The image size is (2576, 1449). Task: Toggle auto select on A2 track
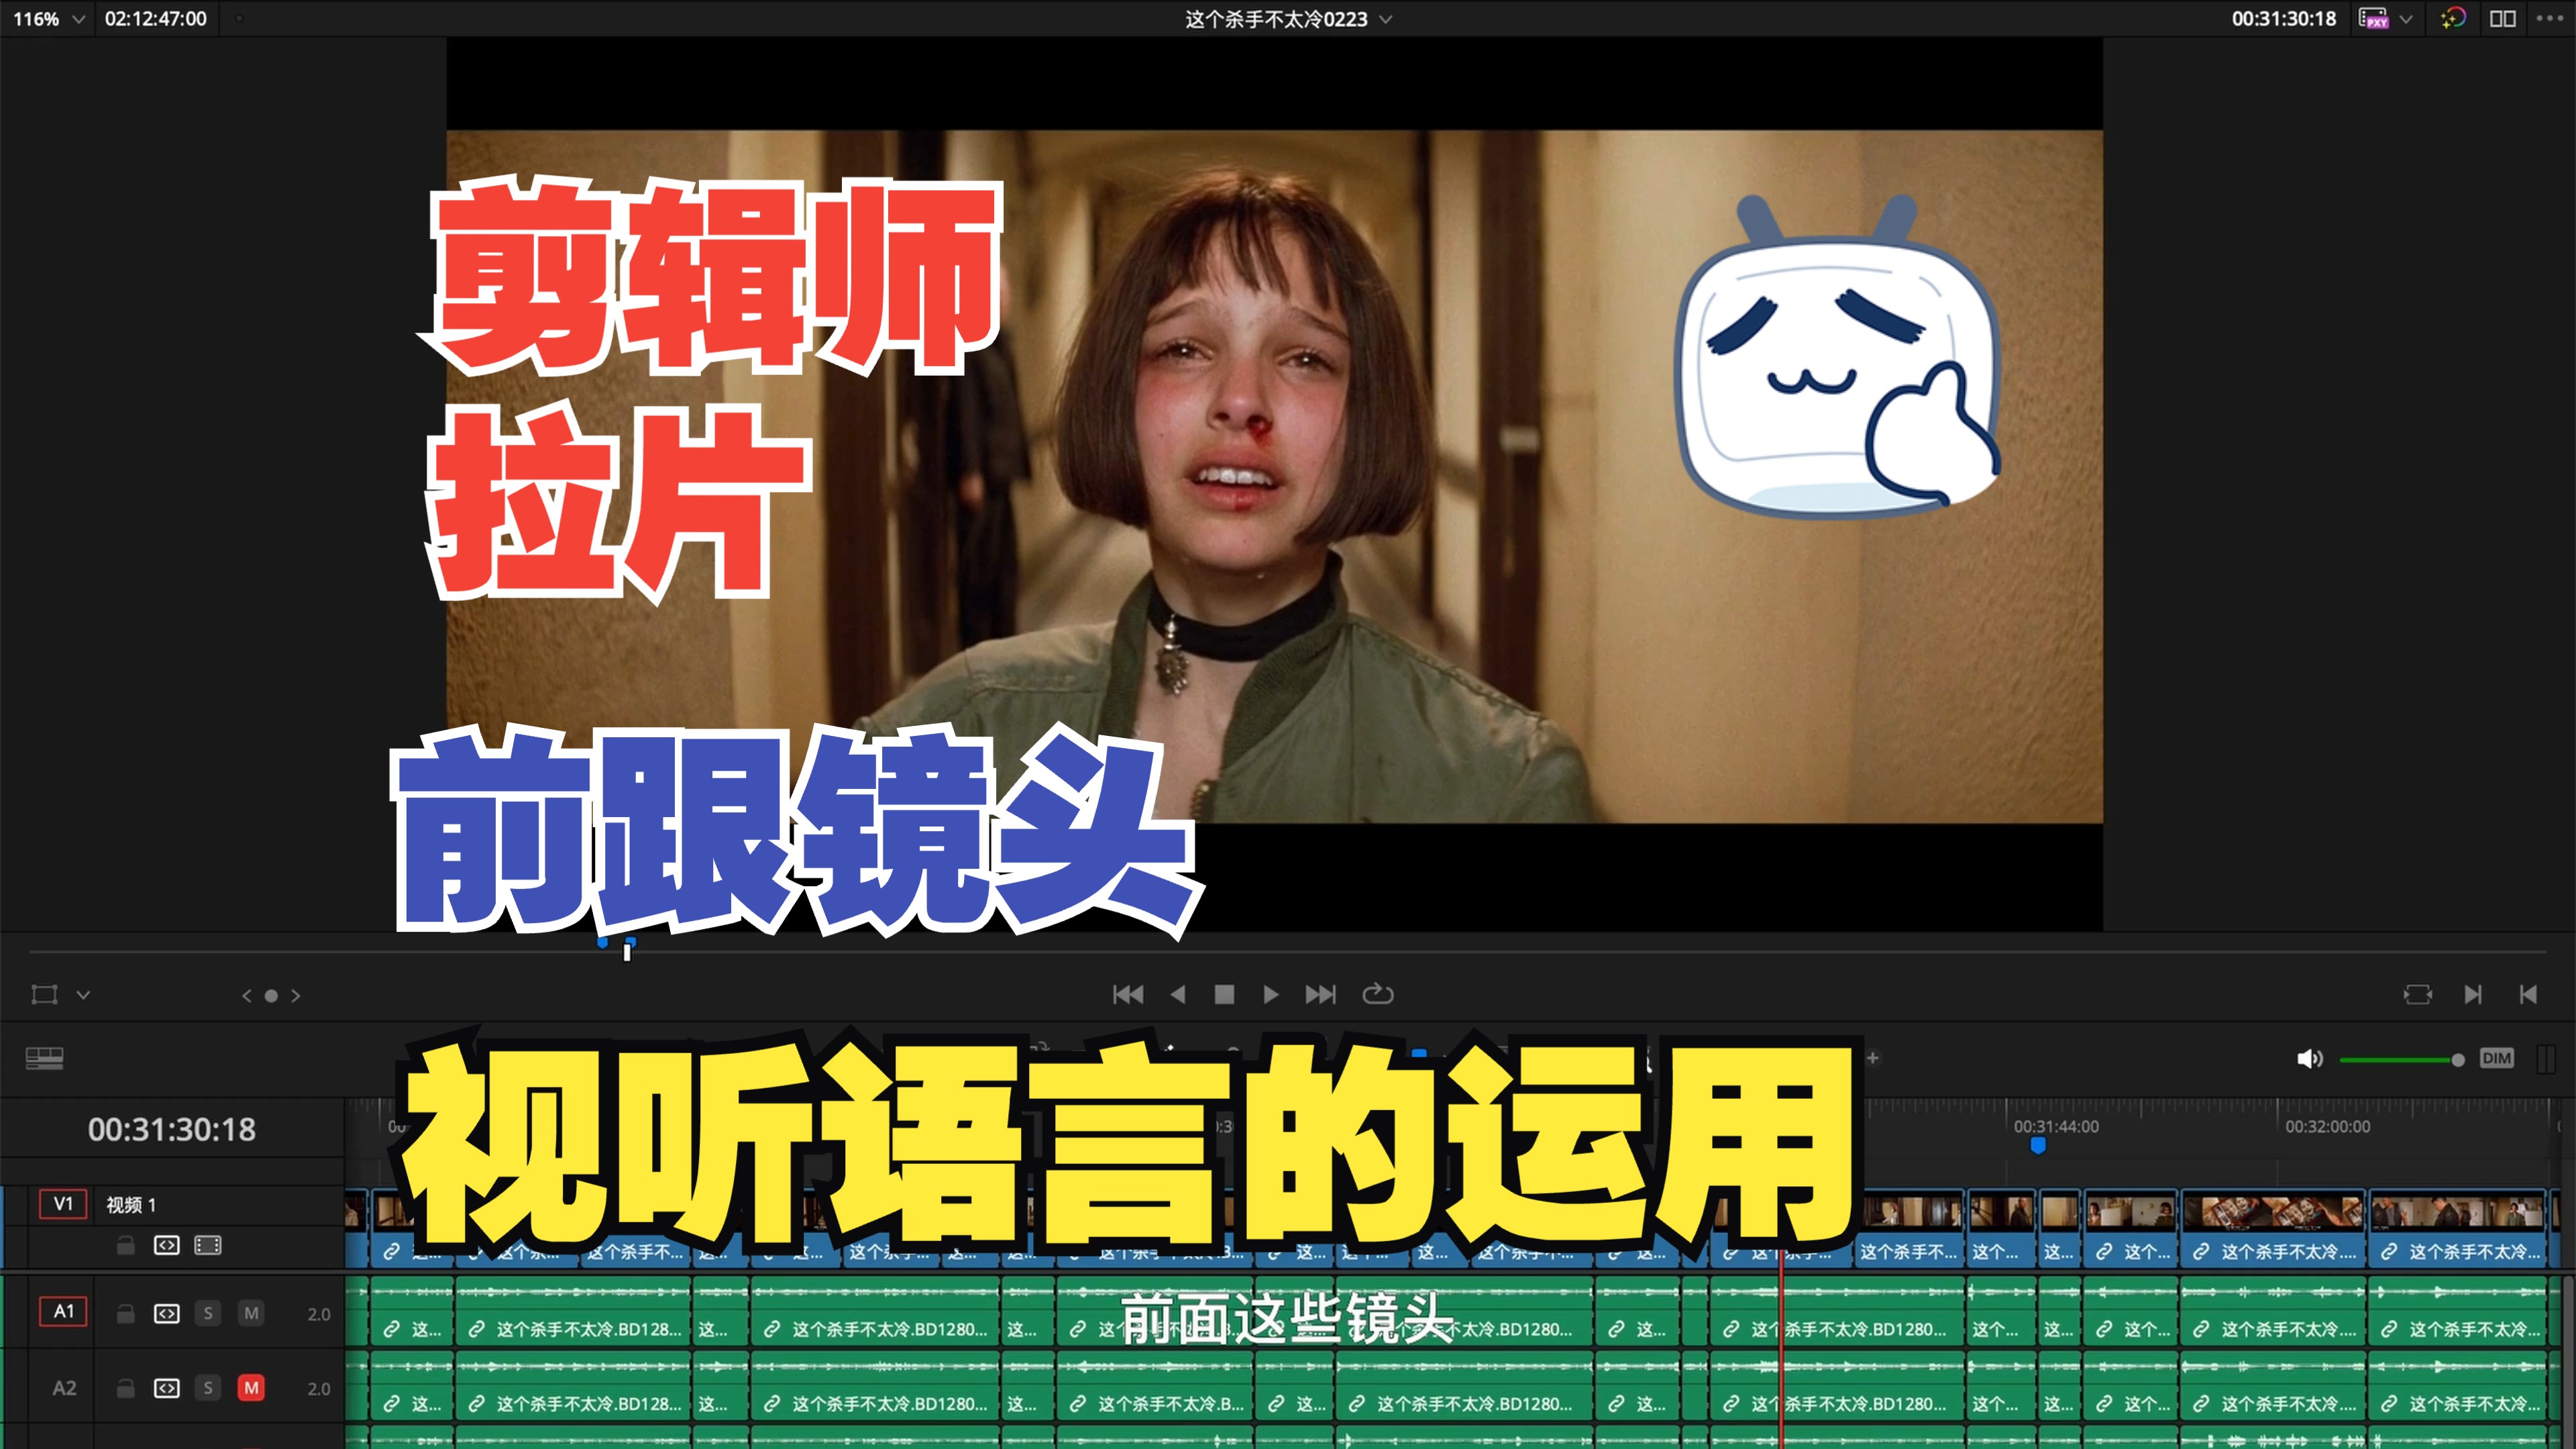(167, 1388)
